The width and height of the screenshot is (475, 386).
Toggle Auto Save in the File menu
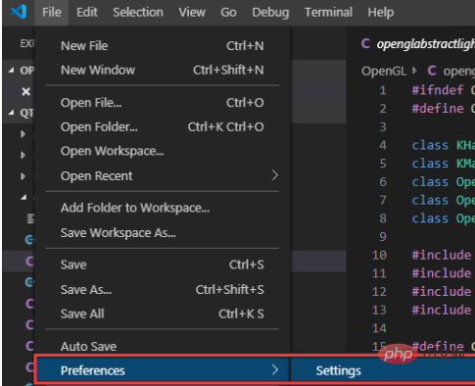coord(163,346)
